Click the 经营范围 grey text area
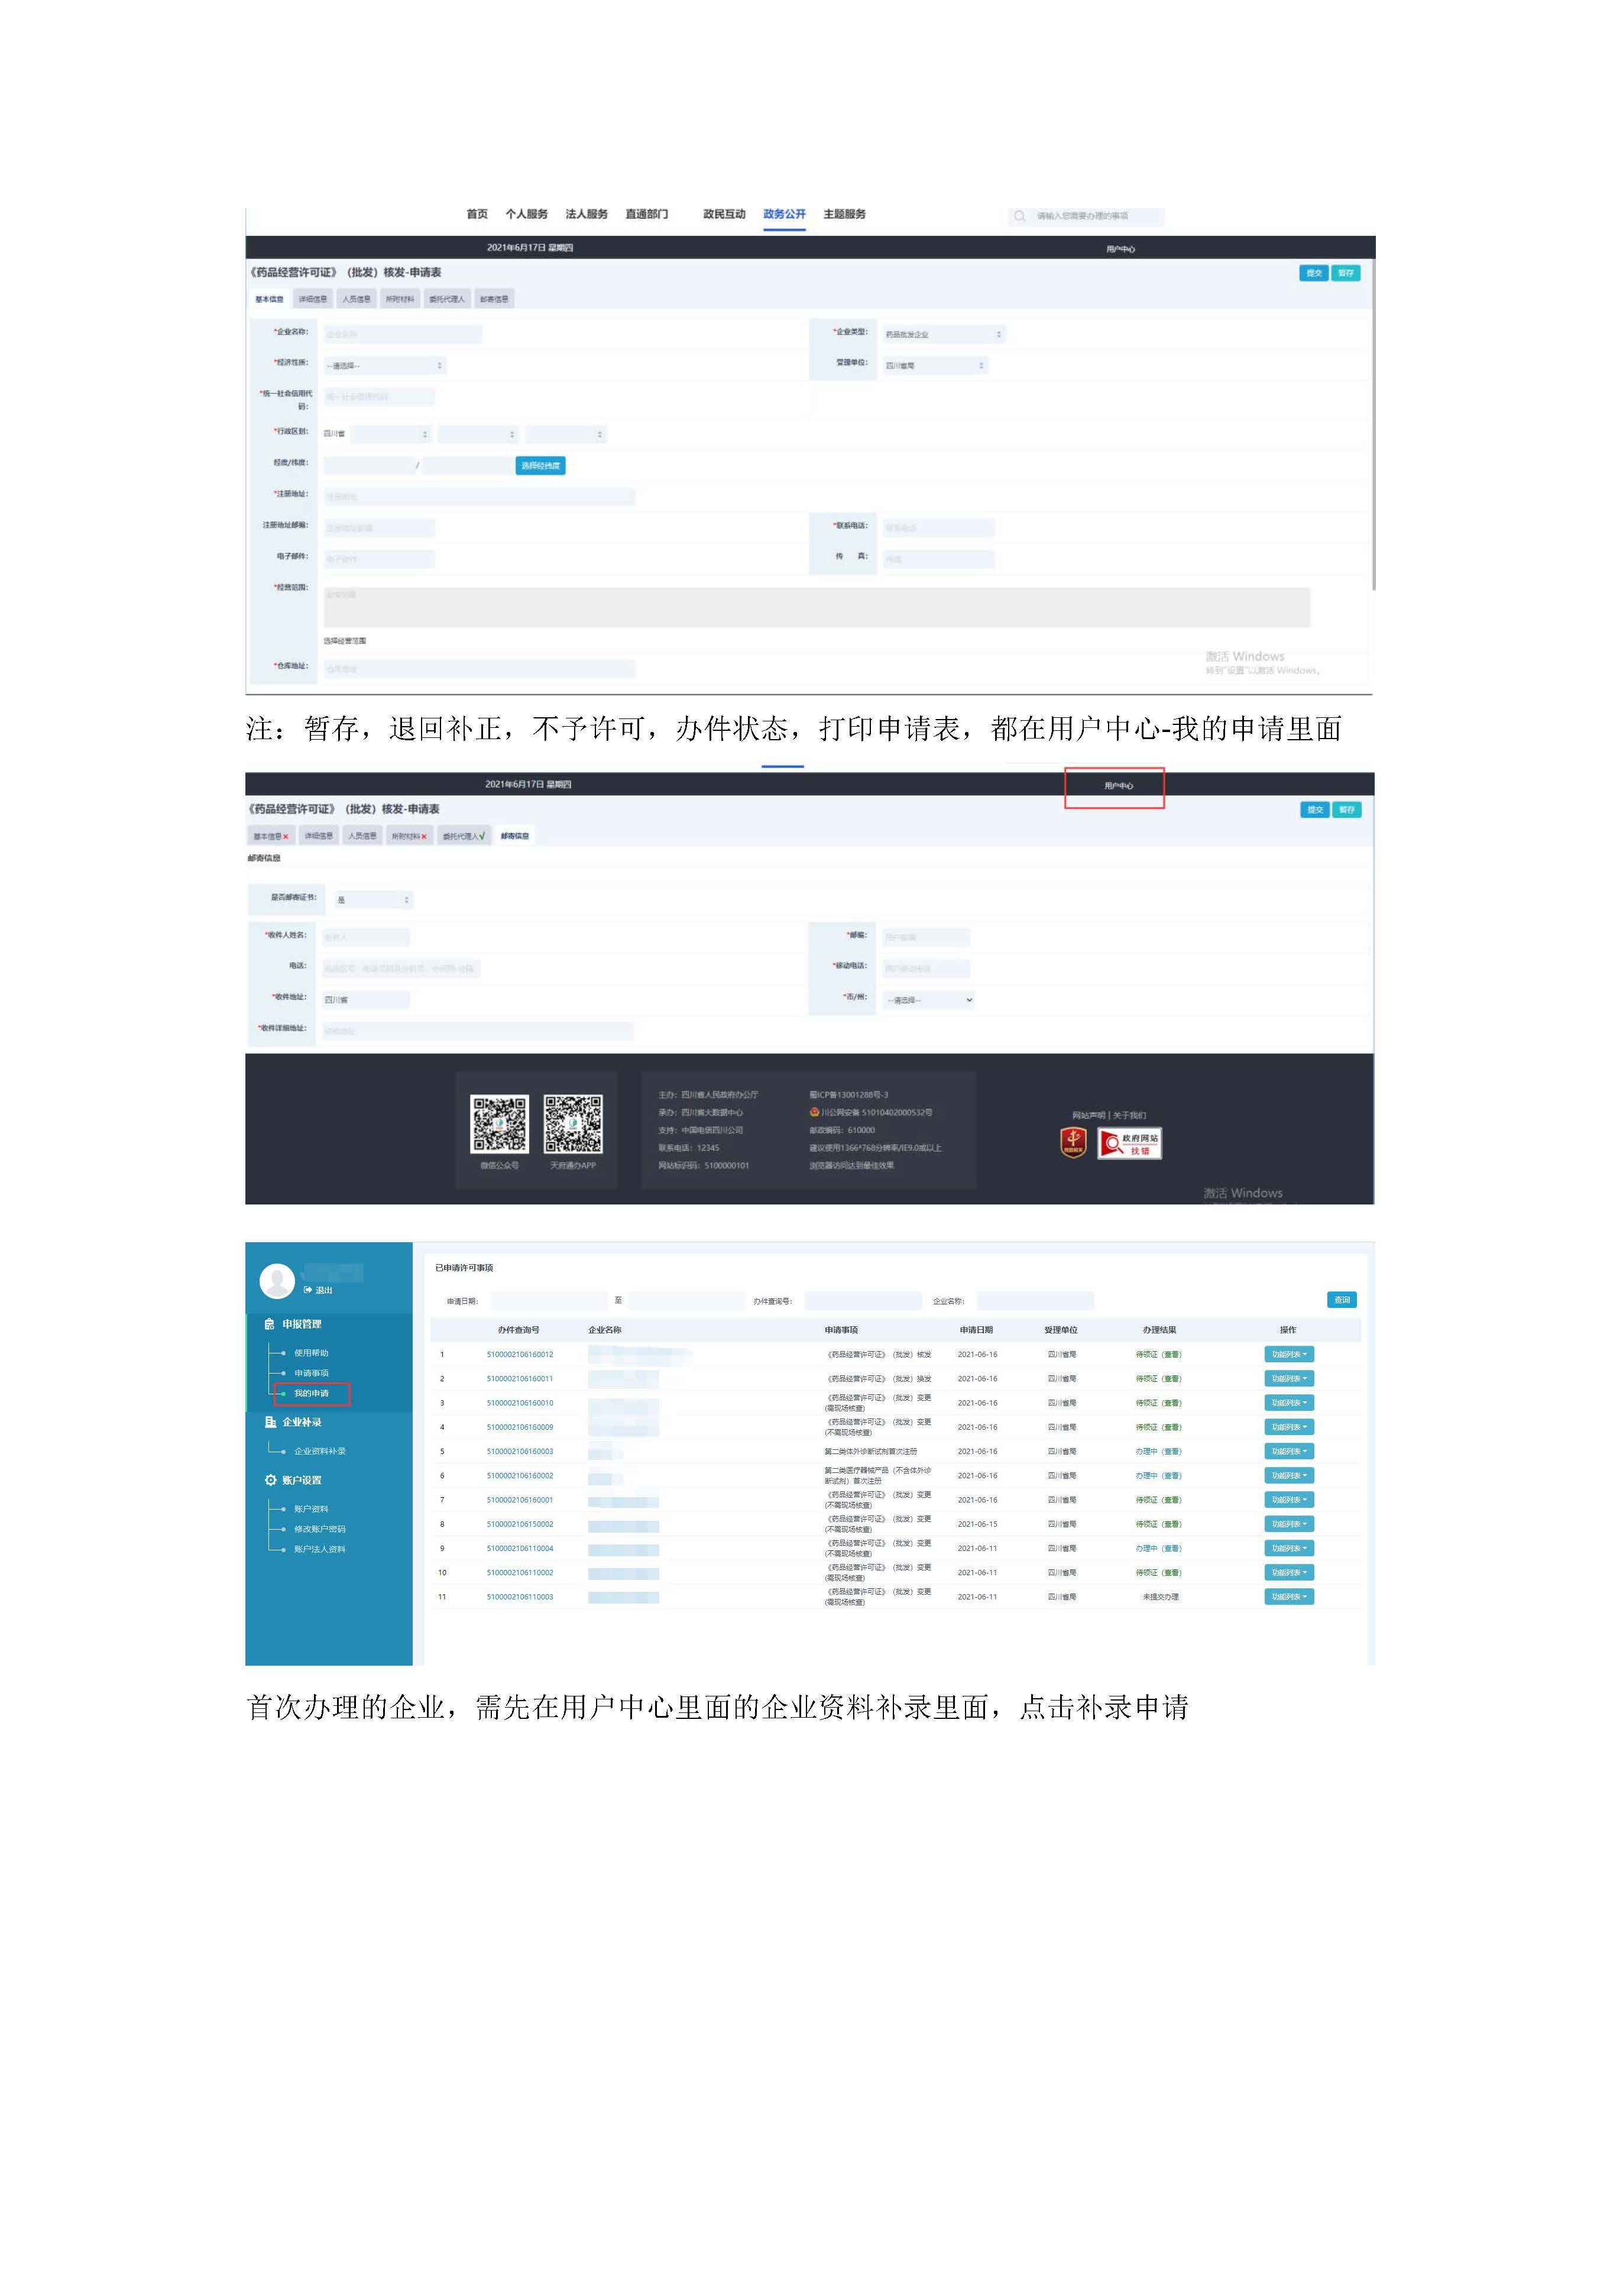 tap(816, 607)
